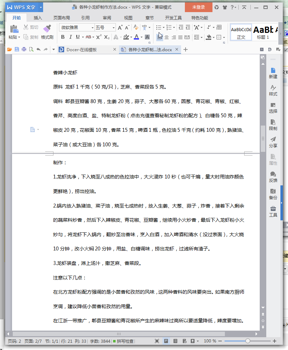Click the print quick-access icon
Image resolution: width=288 pixels, height=350 pixels.
tap(24, 49)
